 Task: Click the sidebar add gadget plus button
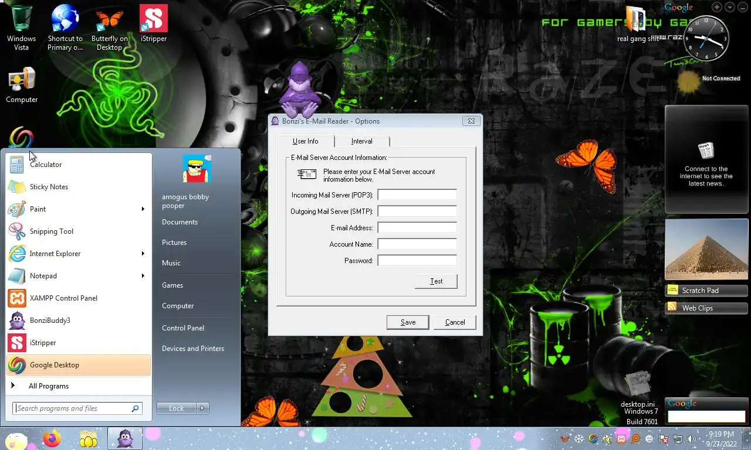pyautogui.click(x=717, y=7)
